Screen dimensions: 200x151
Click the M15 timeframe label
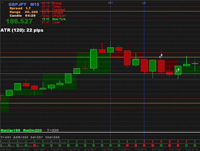coord(35,4)
